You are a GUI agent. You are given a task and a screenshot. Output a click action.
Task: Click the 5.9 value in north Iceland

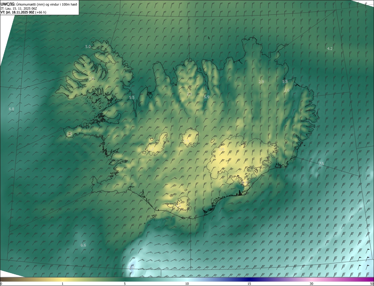(207, 97)
